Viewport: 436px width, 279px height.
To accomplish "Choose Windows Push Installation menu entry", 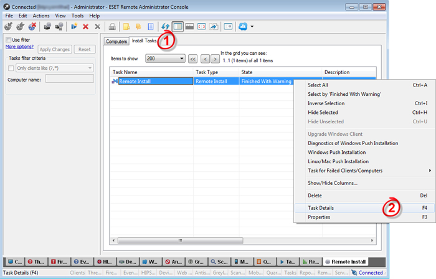I will (x=364, y=153).
